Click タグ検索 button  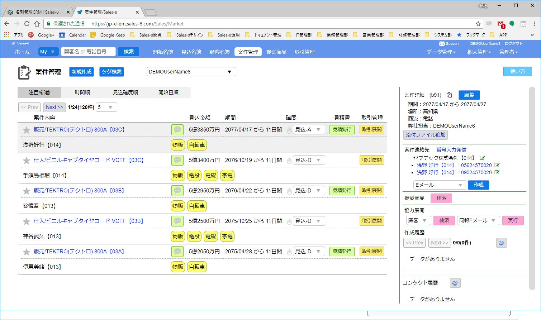112,72
